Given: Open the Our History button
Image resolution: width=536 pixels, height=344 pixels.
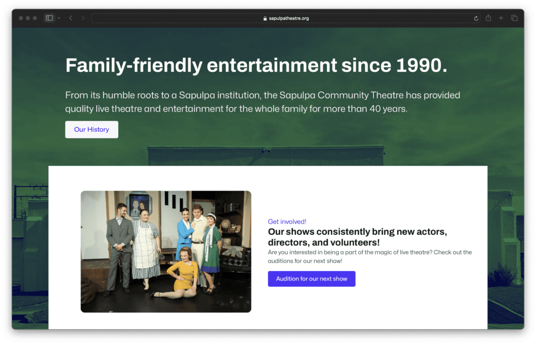Looking at the screenshot, I should tap(92, 129).
